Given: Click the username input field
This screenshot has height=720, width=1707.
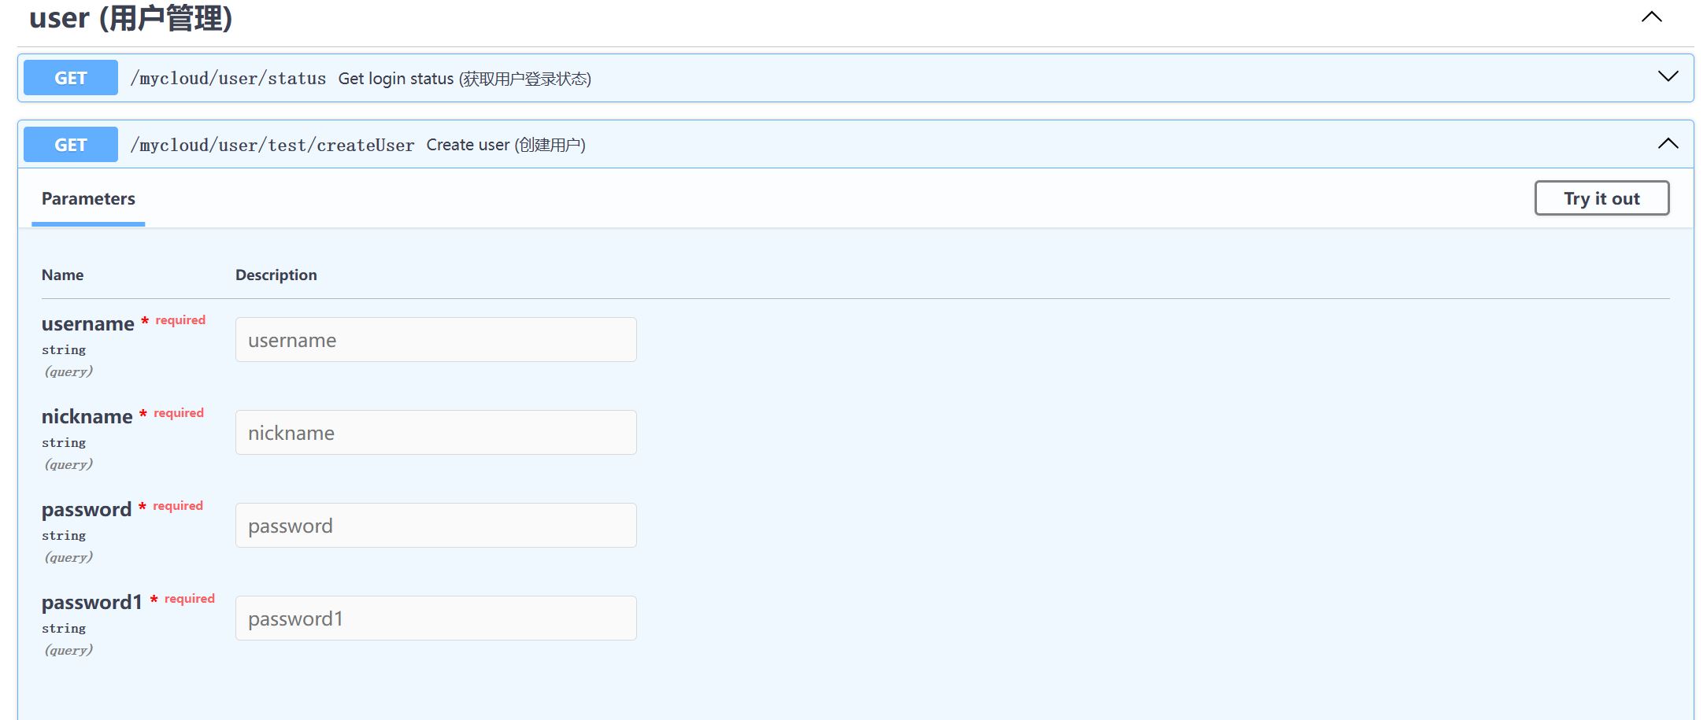Looking at the screenshot, I should tap(435, 339).
